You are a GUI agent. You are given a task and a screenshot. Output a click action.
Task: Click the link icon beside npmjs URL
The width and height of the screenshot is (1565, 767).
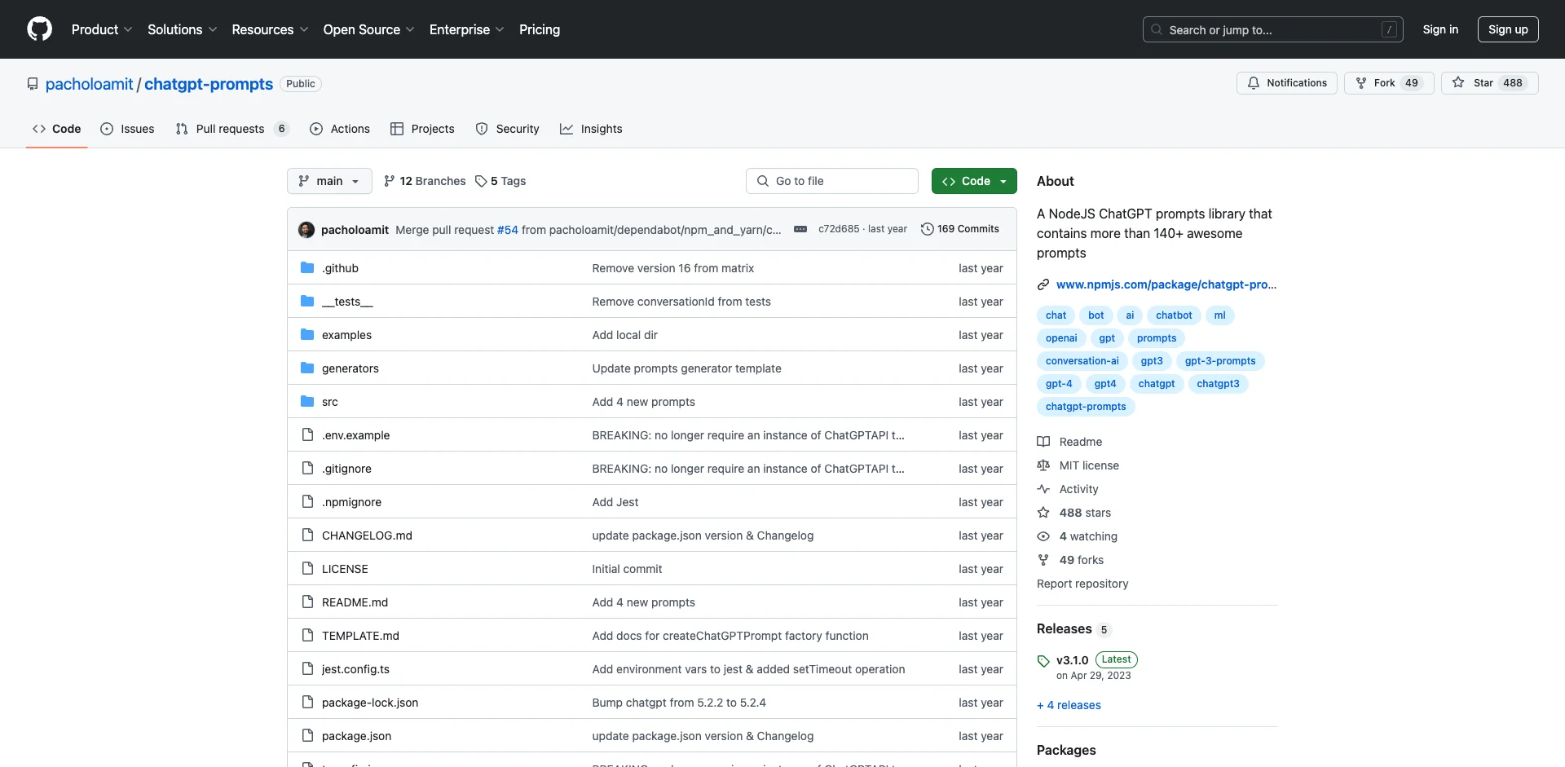(x=1043, y=284)
